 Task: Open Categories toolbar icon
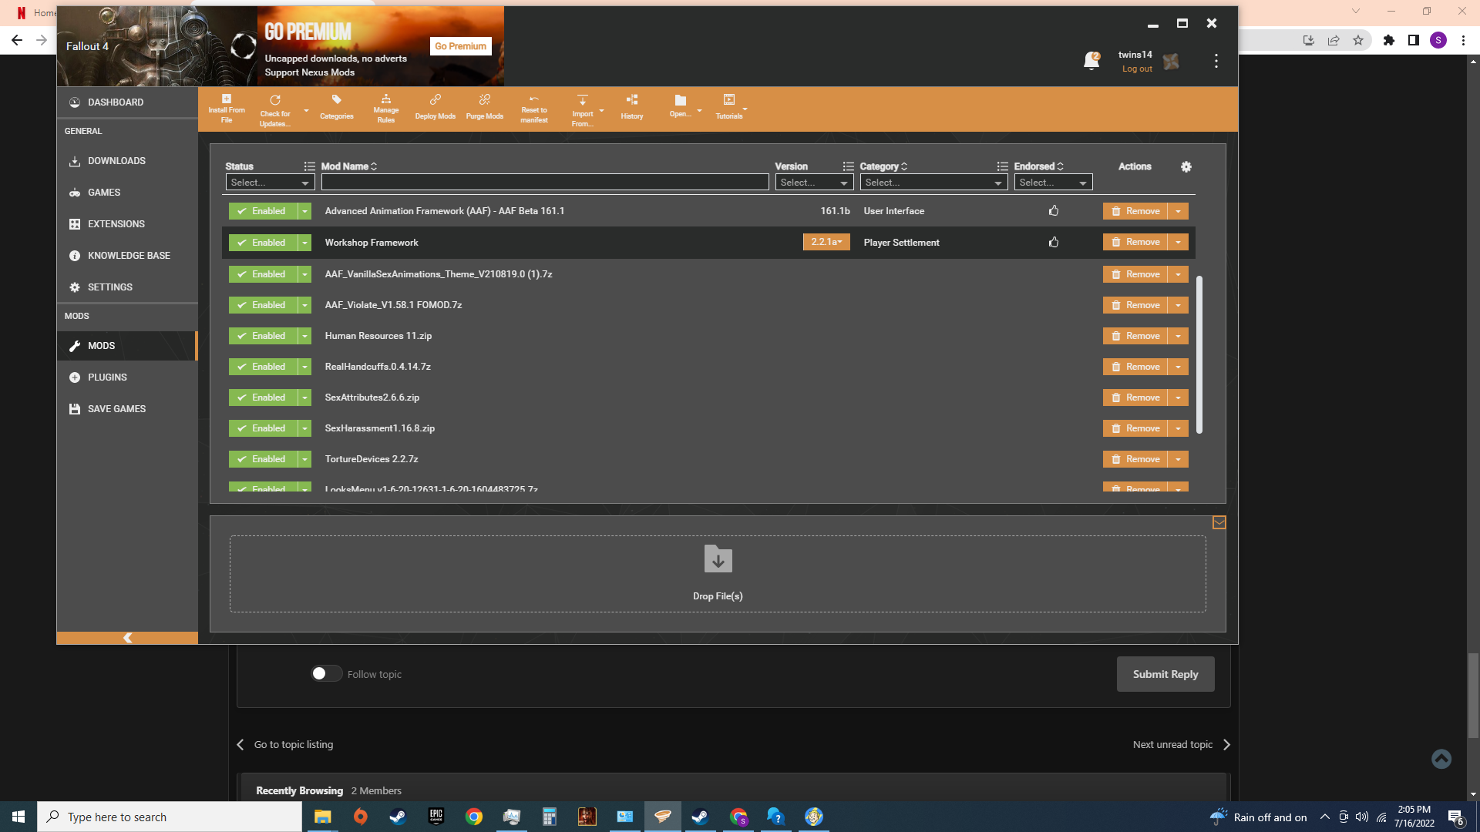pos(337,107)
